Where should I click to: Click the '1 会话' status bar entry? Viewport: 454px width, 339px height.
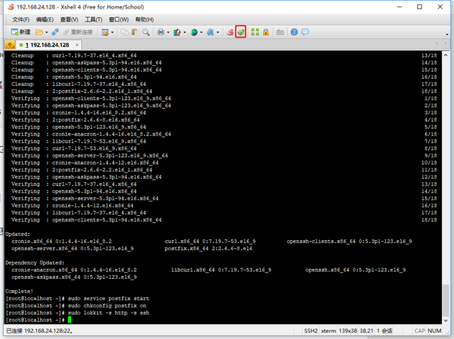point(384,330)
